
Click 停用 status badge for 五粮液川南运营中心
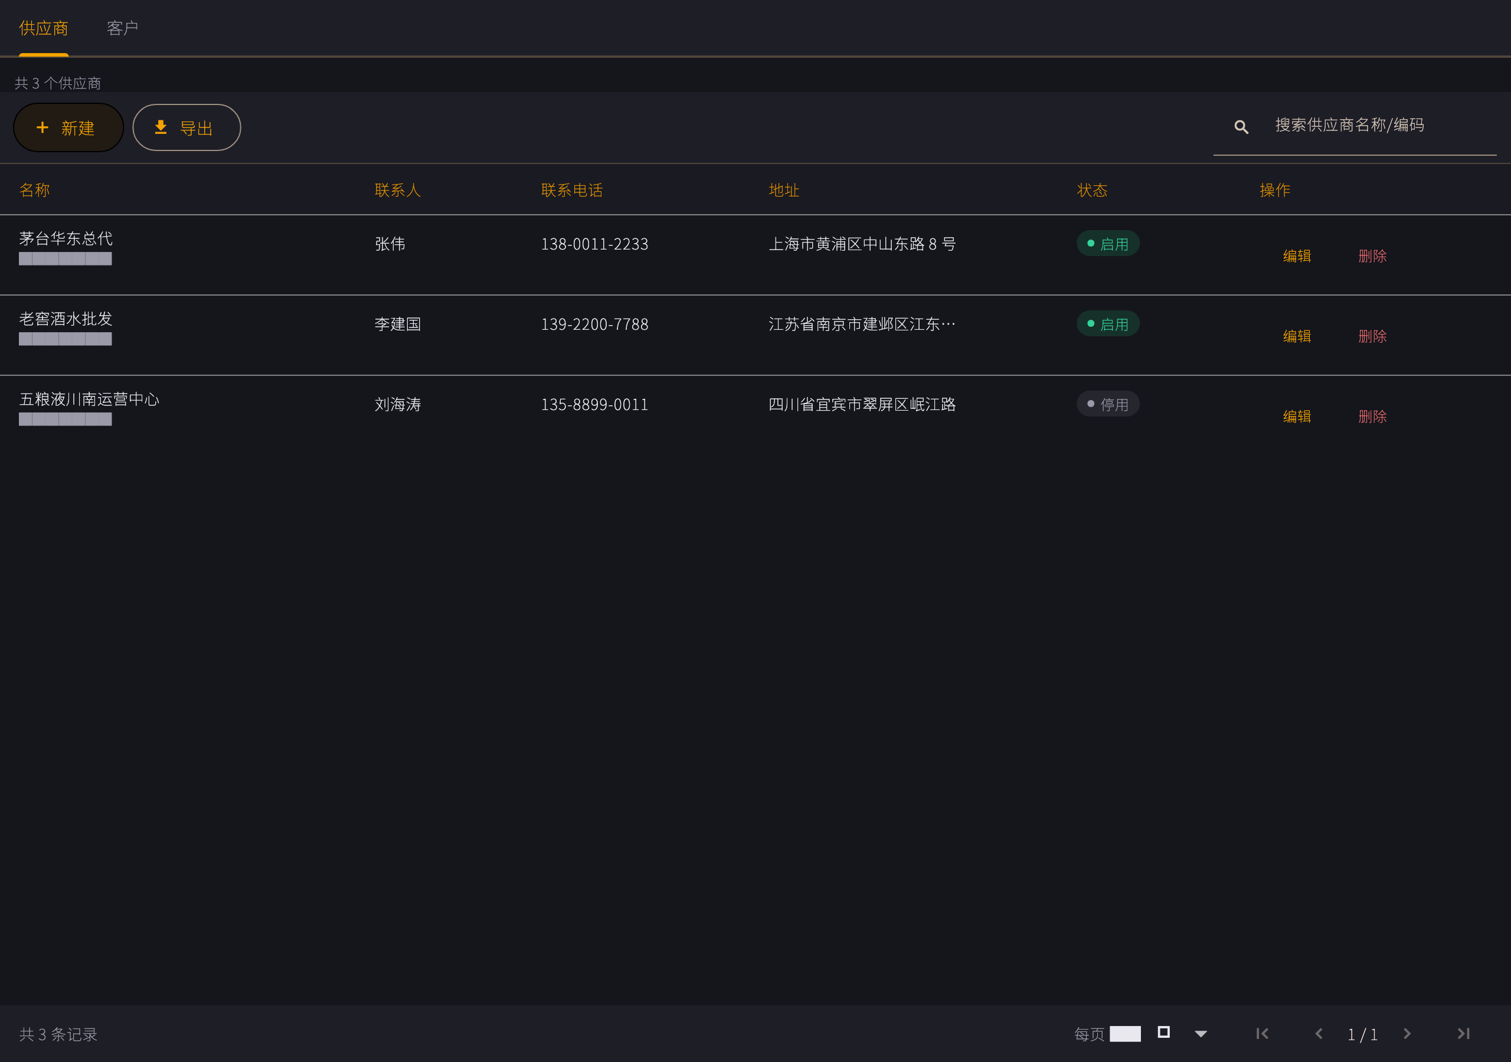click(x=1108, y=404)
